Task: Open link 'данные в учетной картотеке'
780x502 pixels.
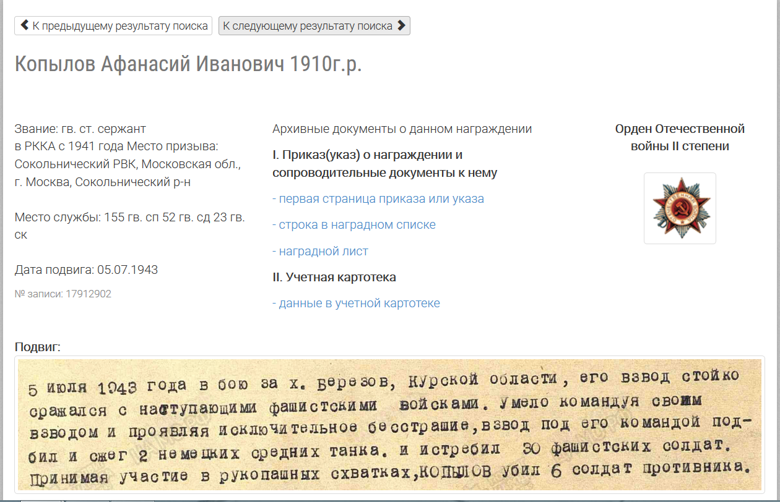Action: click(359, 303)
